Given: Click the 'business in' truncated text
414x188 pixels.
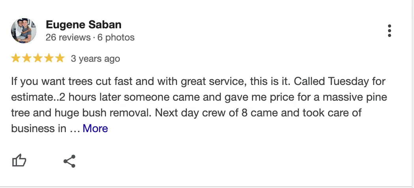Looking at the screenshot, I should tap(39, 129).
